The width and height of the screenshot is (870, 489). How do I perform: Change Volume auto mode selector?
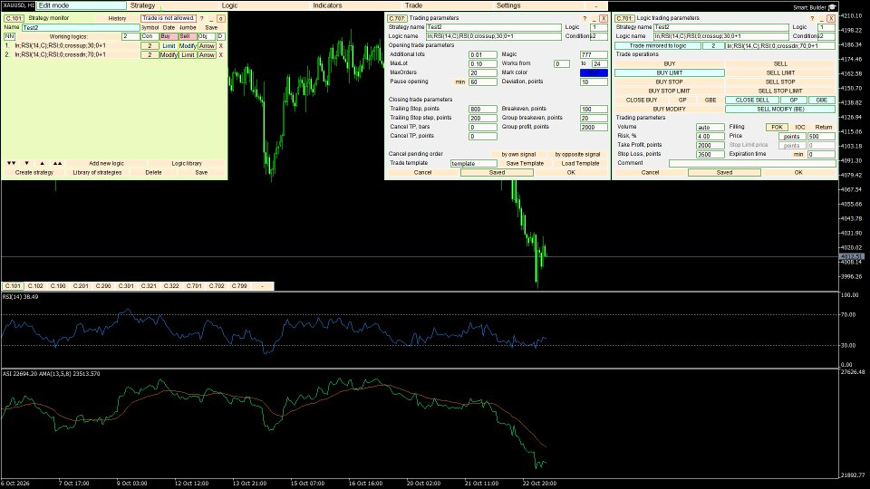(x=710, y=127)
